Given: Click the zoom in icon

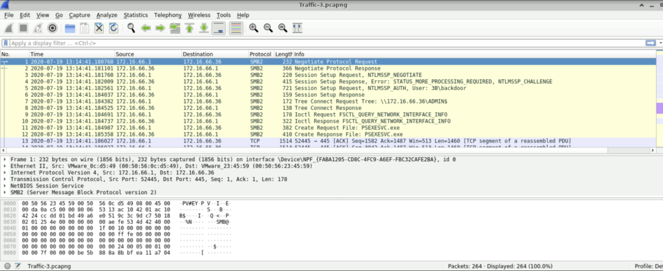Looking at the screenshot, I should click(x=253, y=28).
